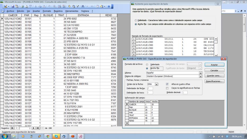Click the Delimitador de hora field

tap(150, 92)
